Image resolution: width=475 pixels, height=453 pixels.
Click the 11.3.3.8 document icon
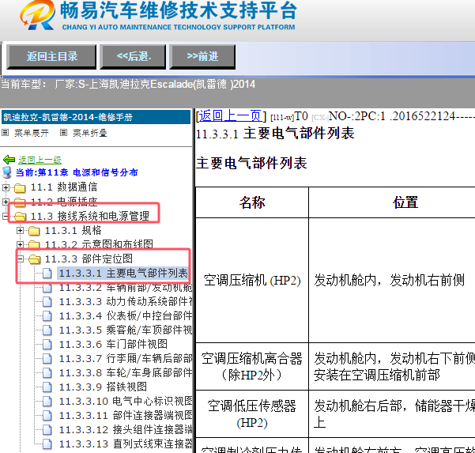tap(47, 372)
